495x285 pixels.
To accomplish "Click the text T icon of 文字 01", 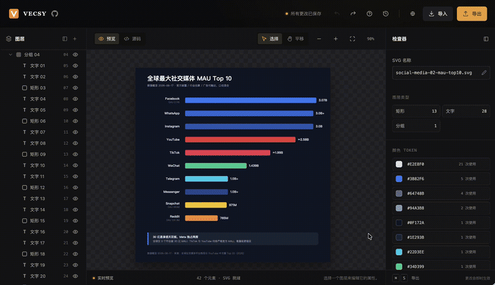I will 24,66.
